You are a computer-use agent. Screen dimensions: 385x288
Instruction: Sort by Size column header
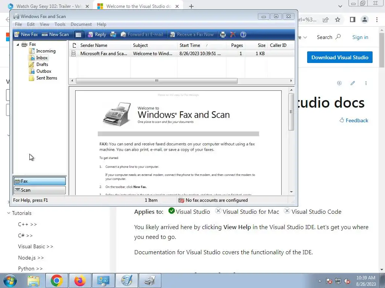pyautogui.click(x=256, y=45)
